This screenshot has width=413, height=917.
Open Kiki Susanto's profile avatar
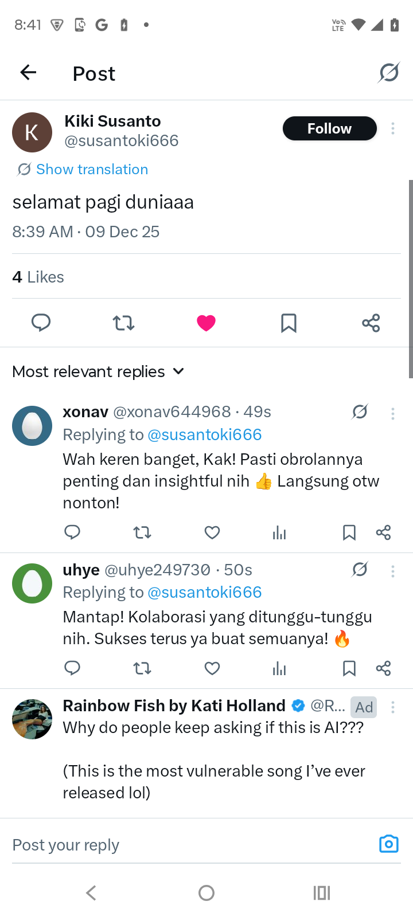tap(32, 132)
